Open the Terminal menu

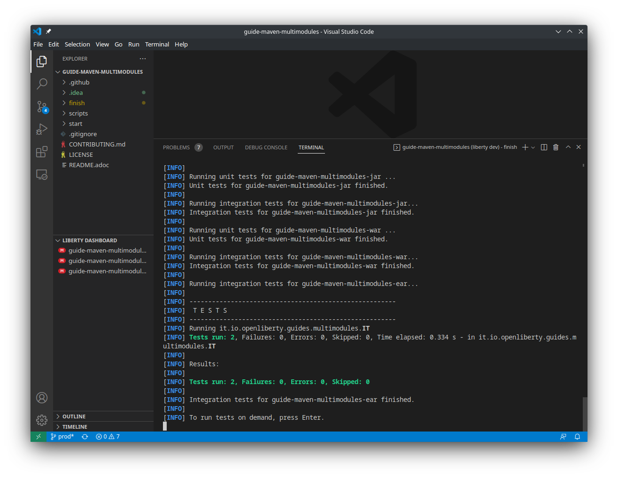pyautogui.click(x=157, y=45)
